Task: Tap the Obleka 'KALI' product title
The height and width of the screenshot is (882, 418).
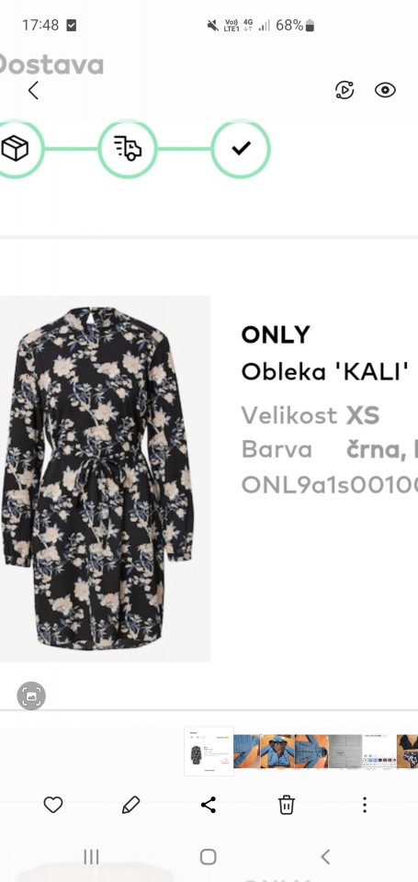Action: (x=324, y=371)
